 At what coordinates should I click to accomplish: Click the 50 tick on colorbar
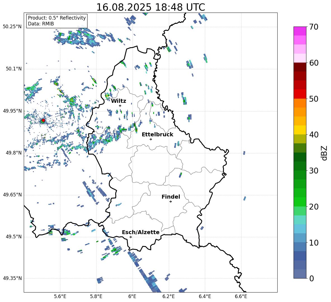[314, 99]
